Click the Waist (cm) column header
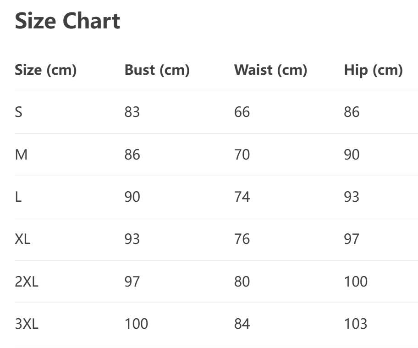 [x=270, y=70]
